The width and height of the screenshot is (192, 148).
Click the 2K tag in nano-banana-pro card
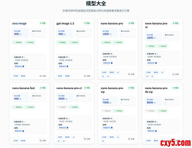103,76
